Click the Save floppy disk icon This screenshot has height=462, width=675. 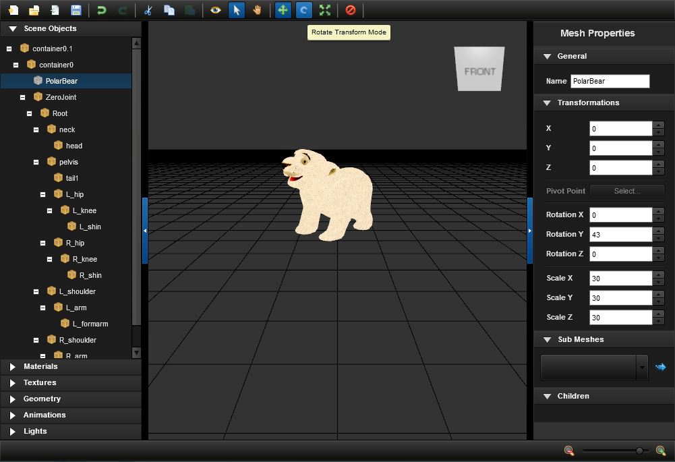coord(76,10)
